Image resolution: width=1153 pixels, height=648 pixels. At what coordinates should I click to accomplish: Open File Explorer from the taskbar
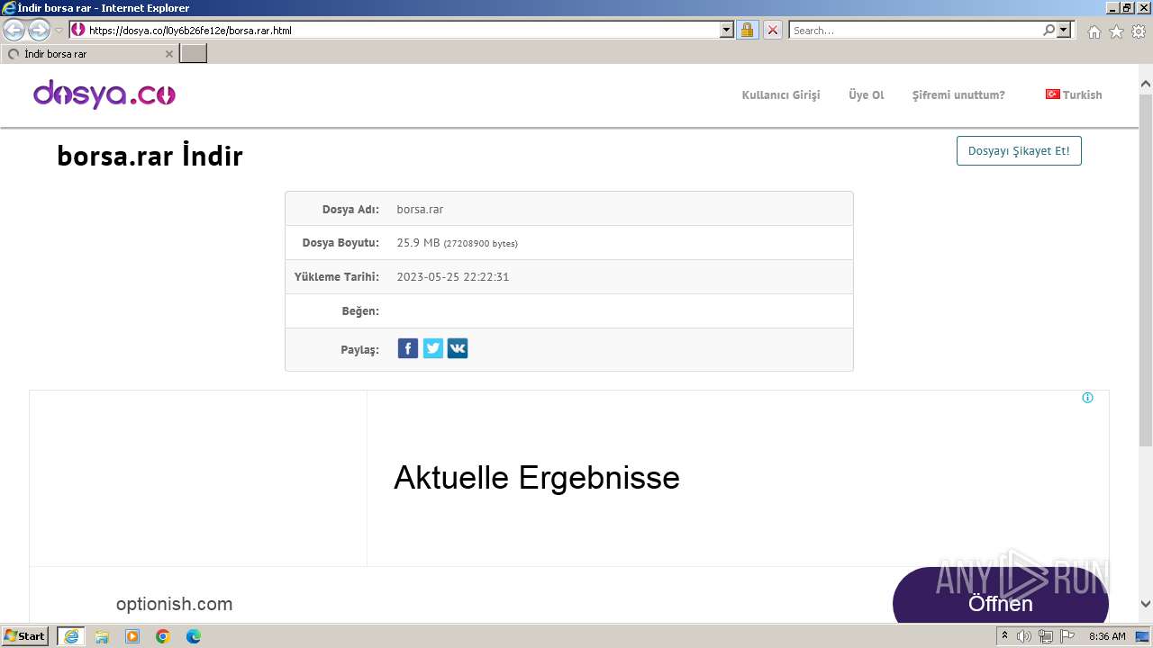click(102, 636)
